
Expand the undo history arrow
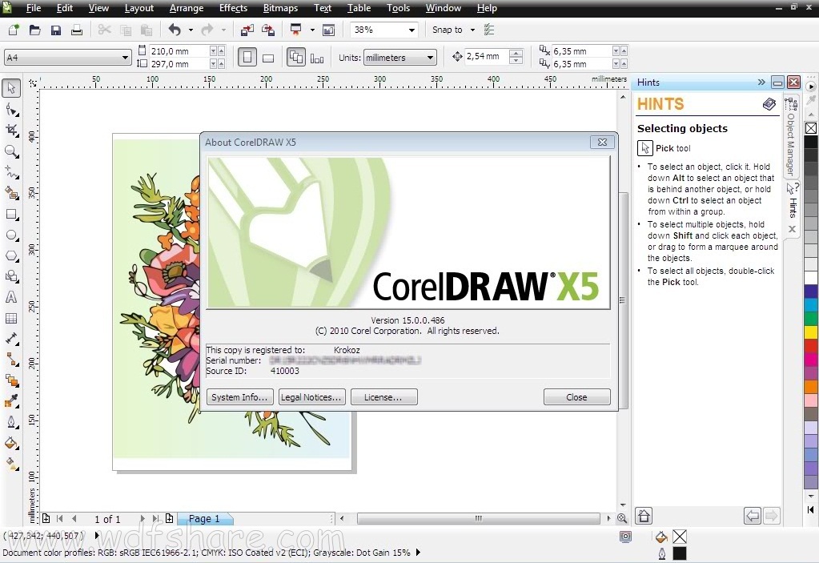tap(191, 30)
